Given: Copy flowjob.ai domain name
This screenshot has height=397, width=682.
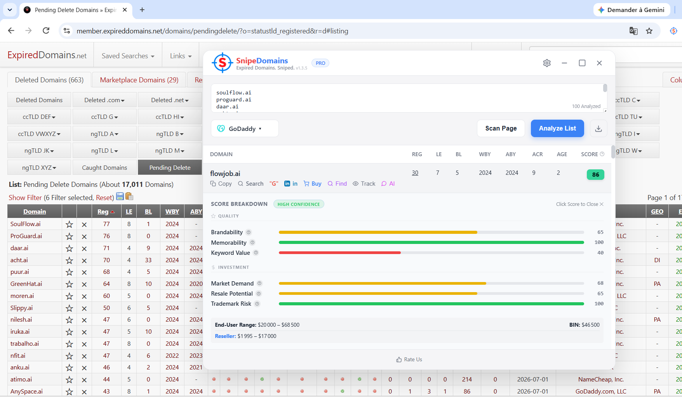Looking at the screenshot, I should (221, 184).
